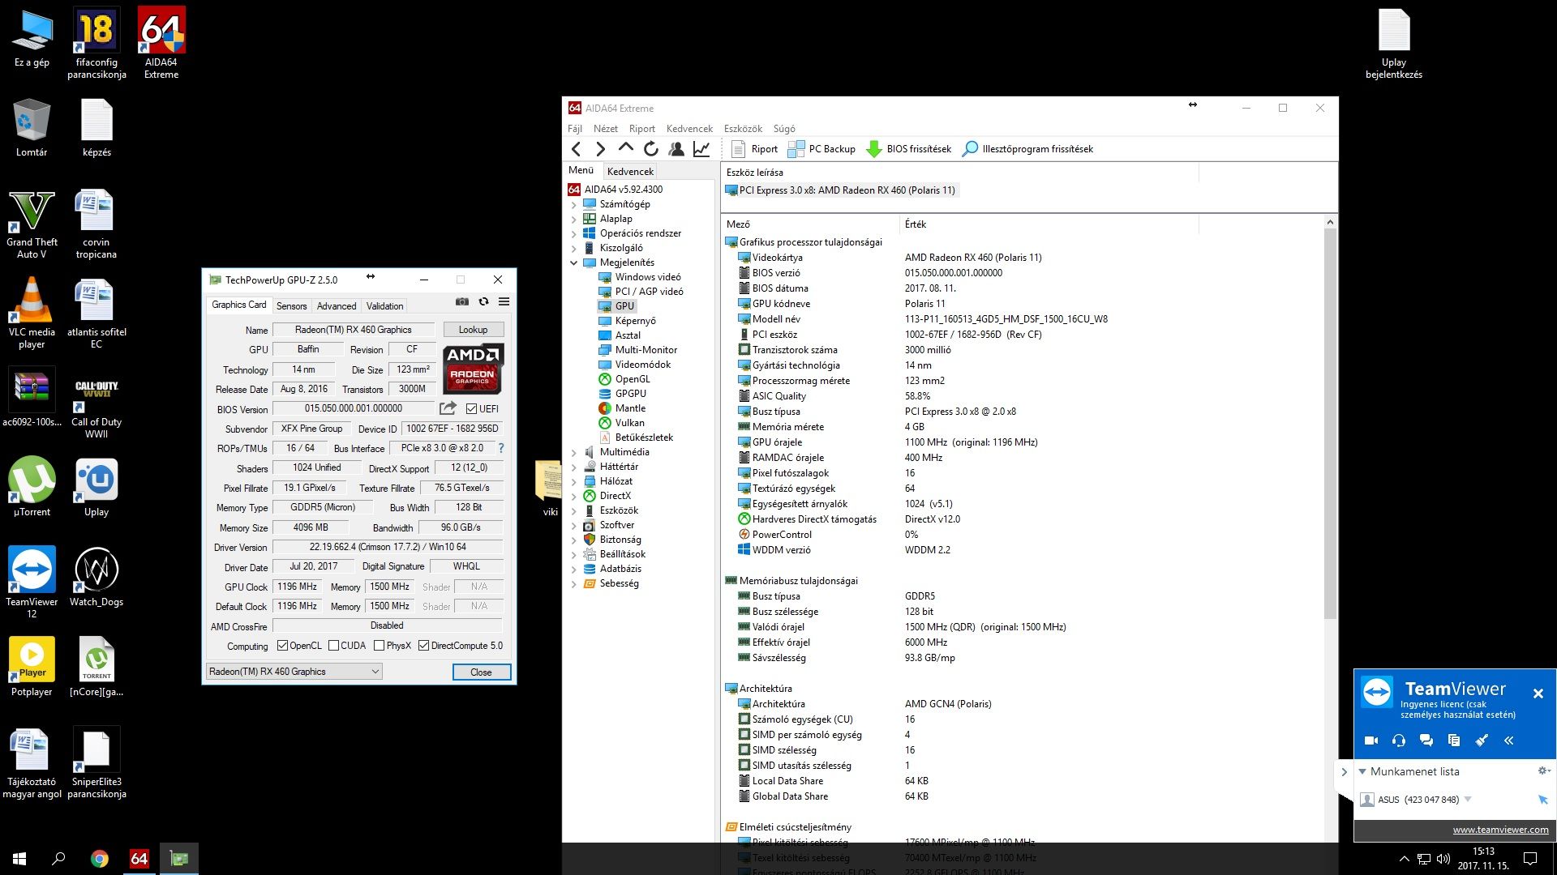This screenshot has height=875, width=1557.
Task: Open Google Chrome from the taskbar
Action: (x=100, y=859)
